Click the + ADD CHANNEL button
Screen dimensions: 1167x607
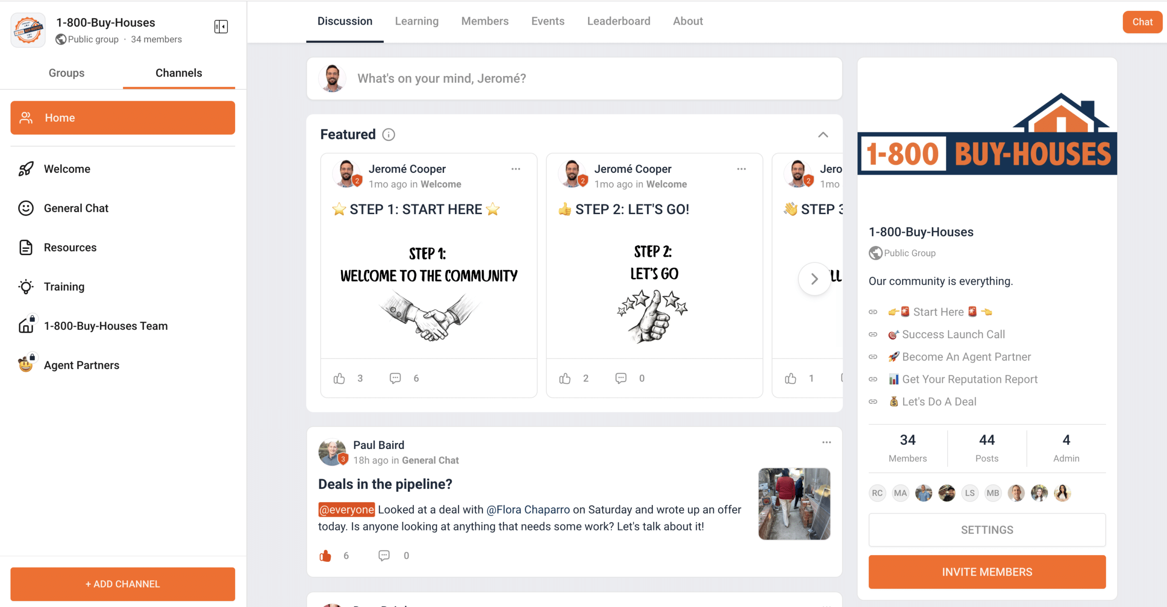pyautogui.click(x=123, y=584)
